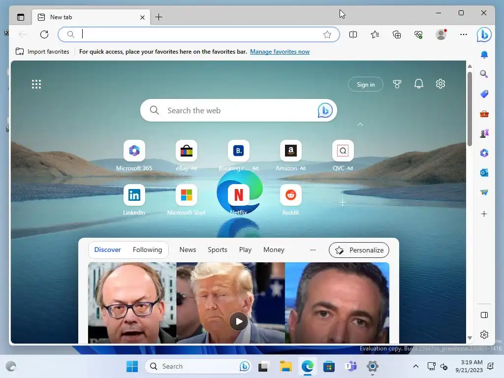Open File Explorer from taskbar
Screen dimensions: 504x378
[285, 366]
